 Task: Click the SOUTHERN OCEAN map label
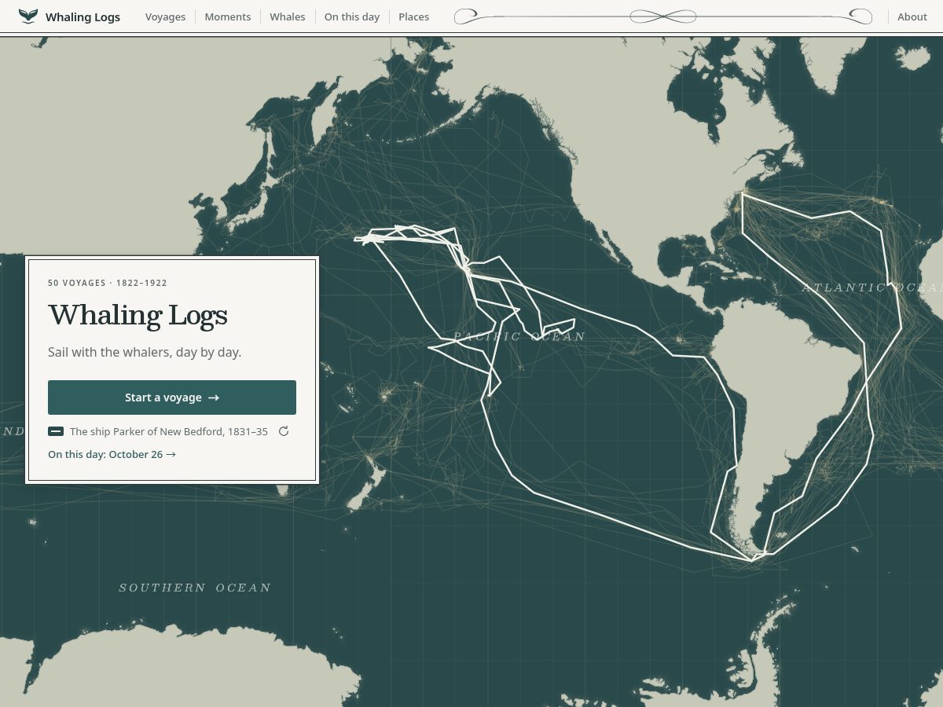195,588
